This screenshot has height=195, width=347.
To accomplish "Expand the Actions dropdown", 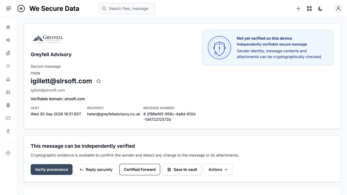I will click(218, 170).
